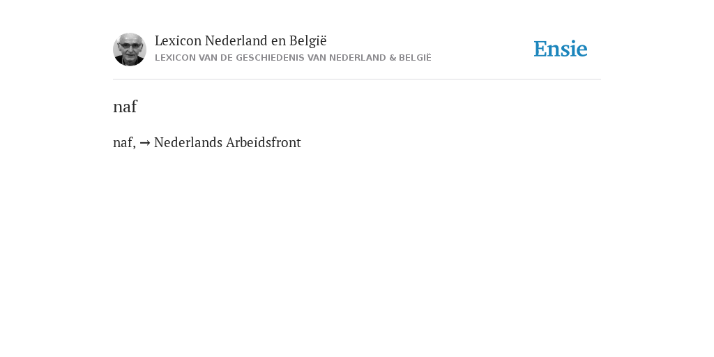Open the Lexicon Nederland en België title
The height and width of the screenshot is (357, 714).
coord(241,40)
